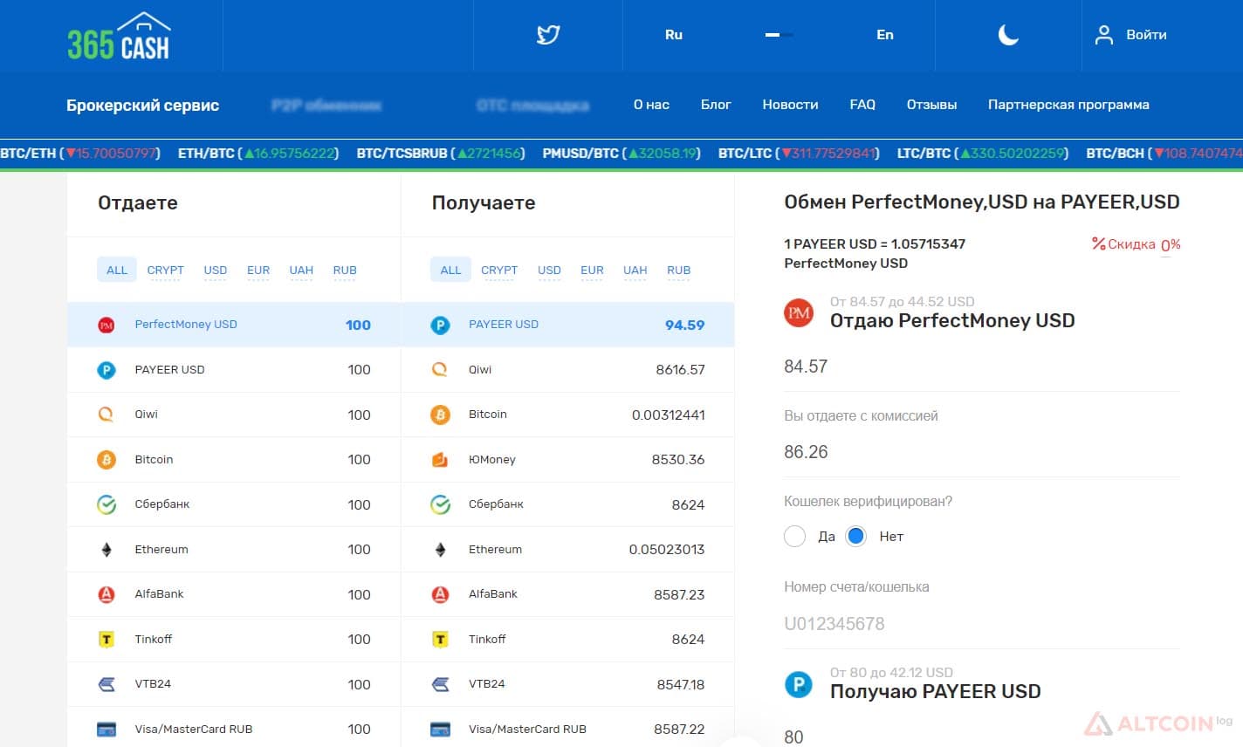
Task: Select the Нет radio button for verified wallet
Action: coord(856,536)
